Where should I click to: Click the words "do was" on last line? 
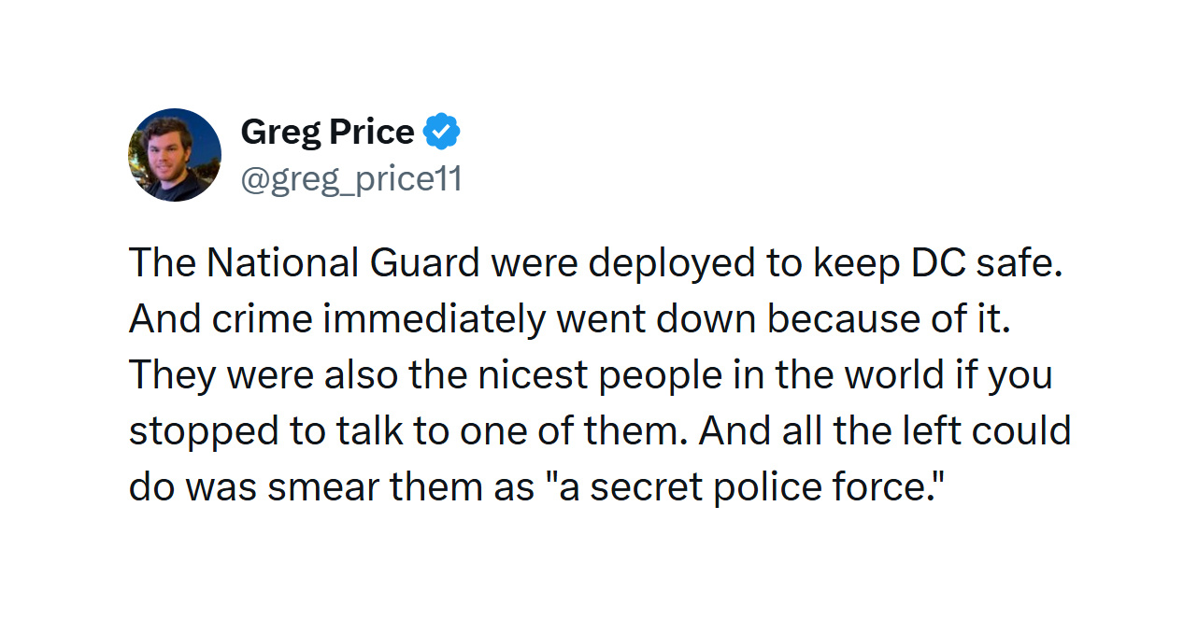point(193,486)
